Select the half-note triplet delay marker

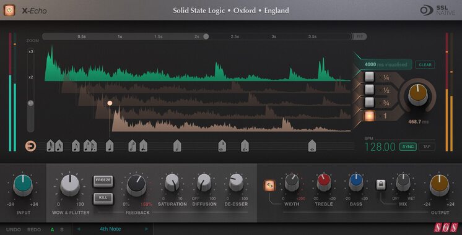click(133, 145)
